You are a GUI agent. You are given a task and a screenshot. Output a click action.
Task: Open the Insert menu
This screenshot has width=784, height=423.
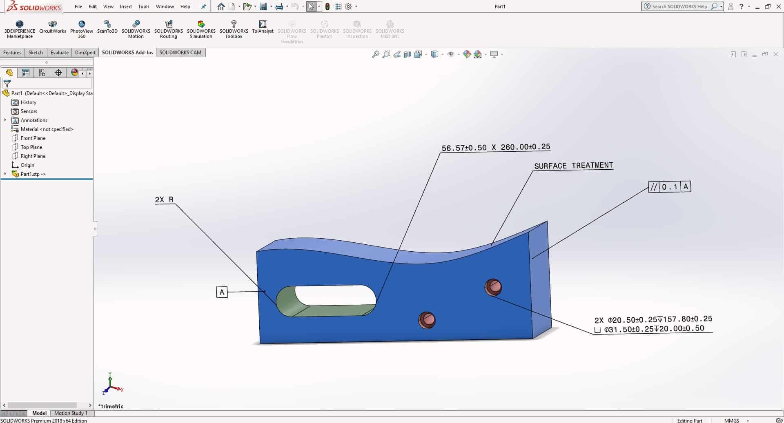(x=125, y=7)
